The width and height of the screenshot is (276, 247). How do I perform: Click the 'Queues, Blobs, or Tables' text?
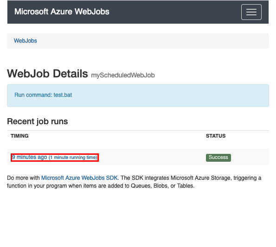click(x=162, y=186)
